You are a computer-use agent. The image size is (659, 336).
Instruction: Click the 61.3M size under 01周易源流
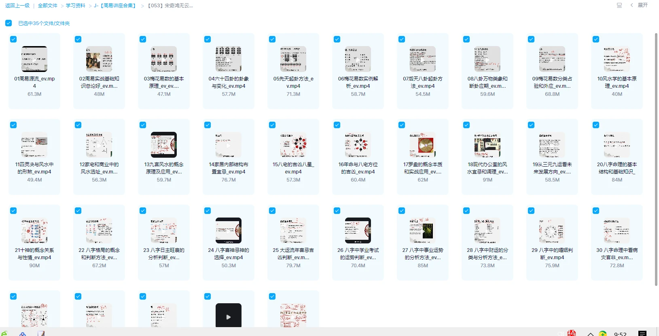[x=34, y=94]
